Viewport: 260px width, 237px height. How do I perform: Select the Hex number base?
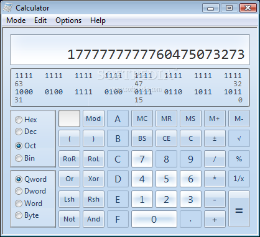(x=26, y=120)
